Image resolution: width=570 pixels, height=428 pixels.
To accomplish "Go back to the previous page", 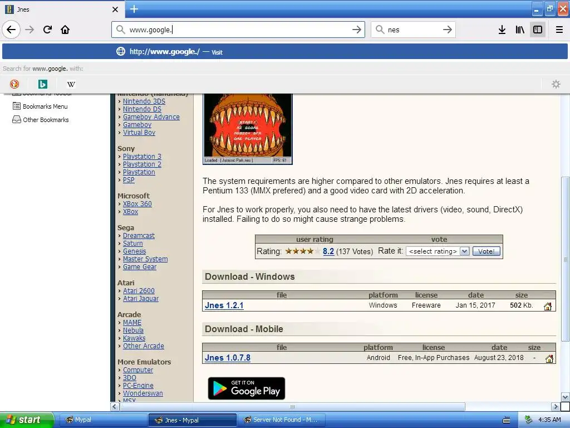I will pos(11,30).
